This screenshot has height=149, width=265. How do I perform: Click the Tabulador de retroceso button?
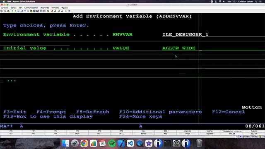coord(232,131)
